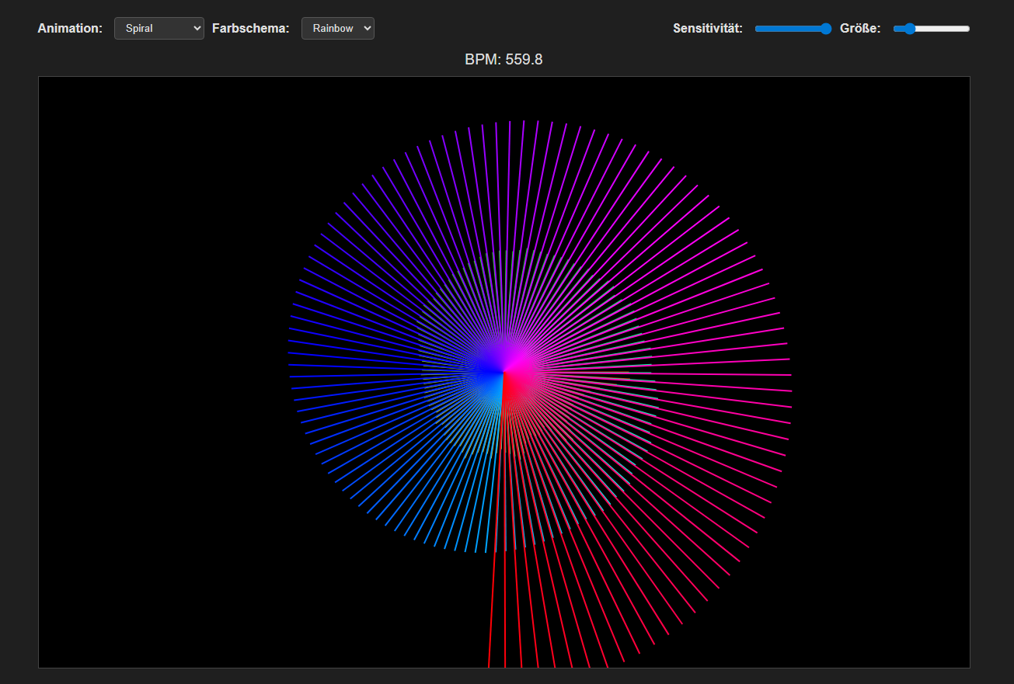Click the BPM: 559.8 readout
Screen dimensions: 1014x684
click(x=504, y=59)
